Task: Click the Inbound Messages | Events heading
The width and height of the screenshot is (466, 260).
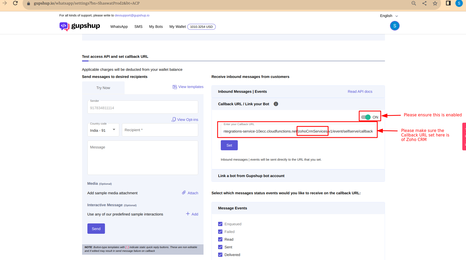Action: [242, 91]
